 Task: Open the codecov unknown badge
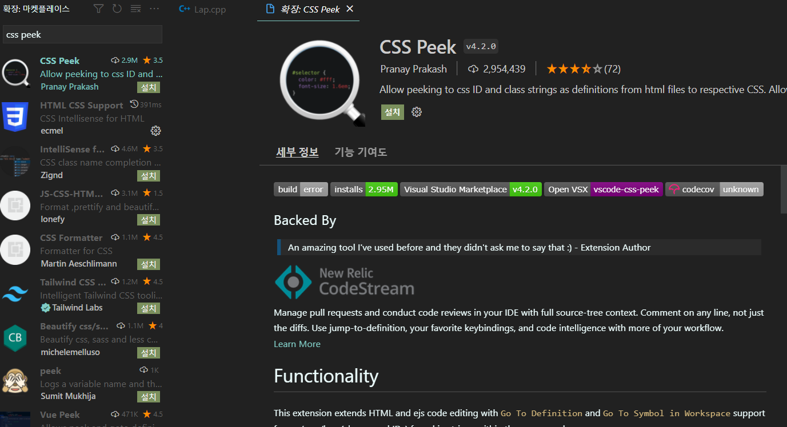tap(714, 190)
